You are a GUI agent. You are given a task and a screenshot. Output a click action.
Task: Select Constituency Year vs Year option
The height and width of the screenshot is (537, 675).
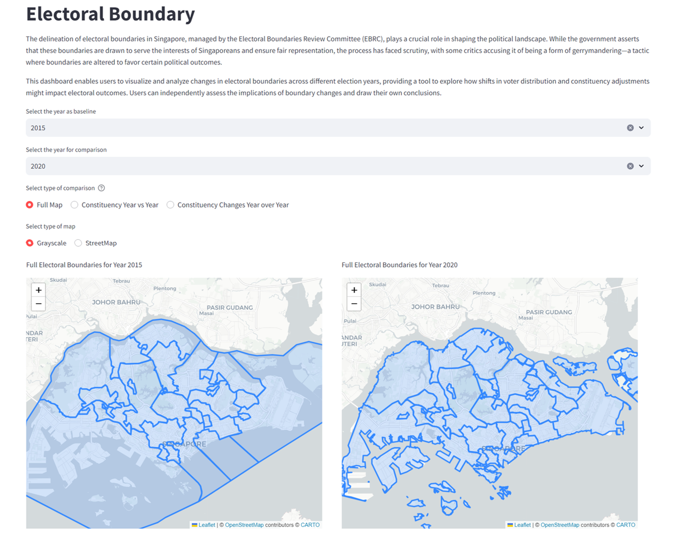[74, 205]
